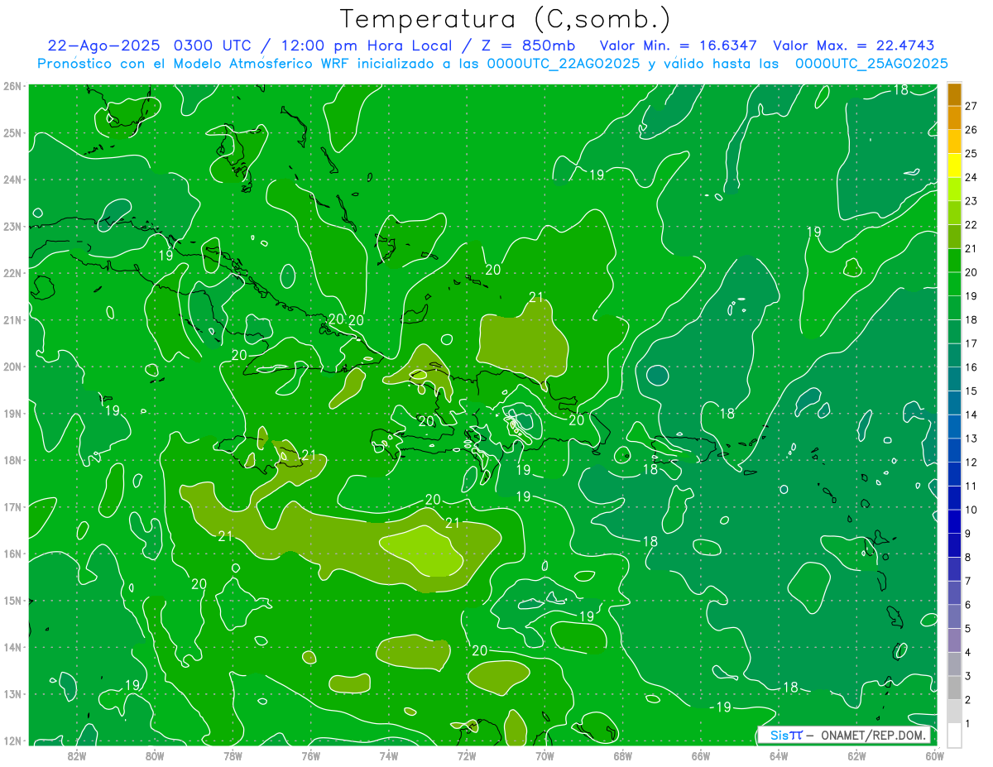The height and width of the screenshot is (767, 993).
Task: Click the 20N latitude axis label
Action: point(12,367)
